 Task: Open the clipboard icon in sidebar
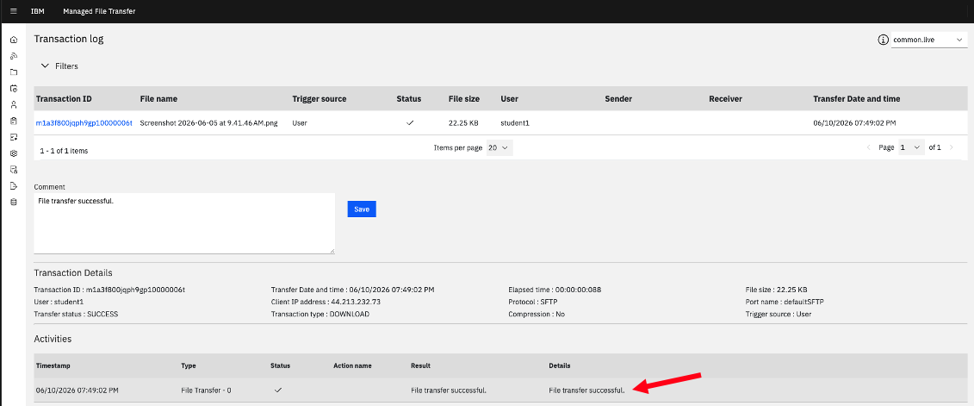click(14, 121)
